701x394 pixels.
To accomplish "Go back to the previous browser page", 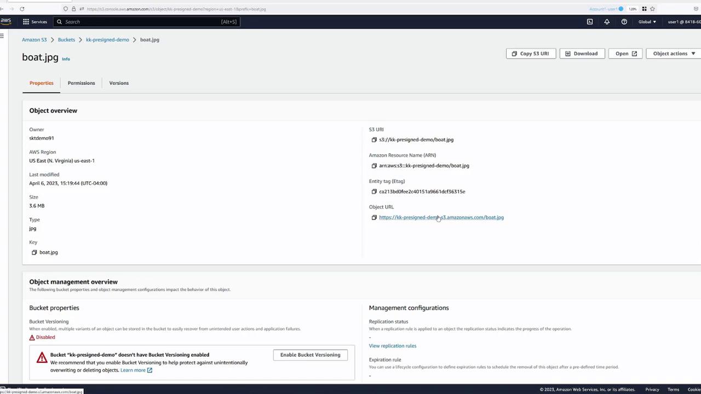I will pos(3,9).
